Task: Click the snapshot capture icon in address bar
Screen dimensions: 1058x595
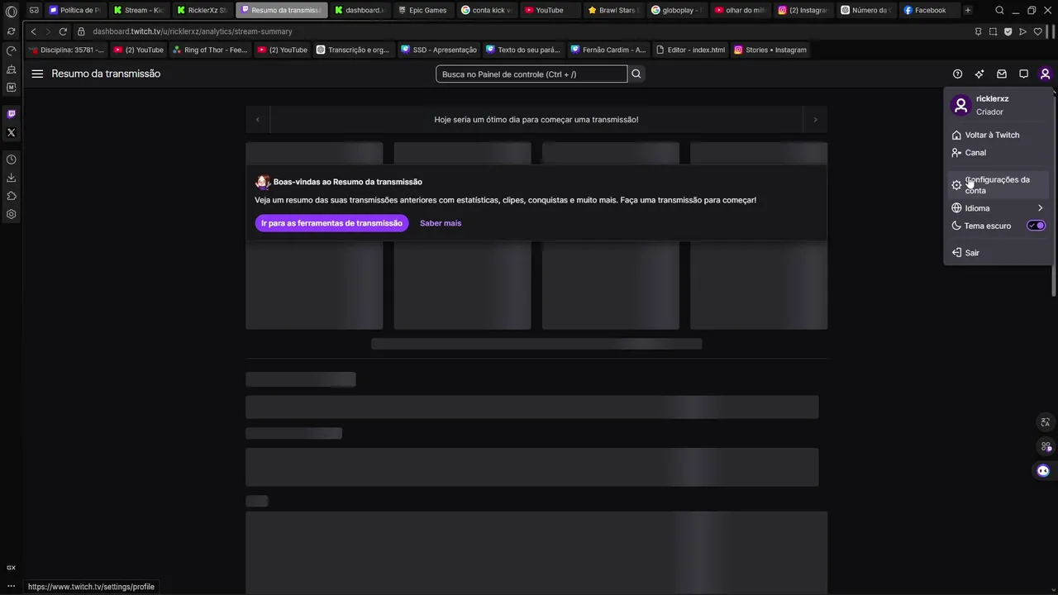Action: [993, 31]
